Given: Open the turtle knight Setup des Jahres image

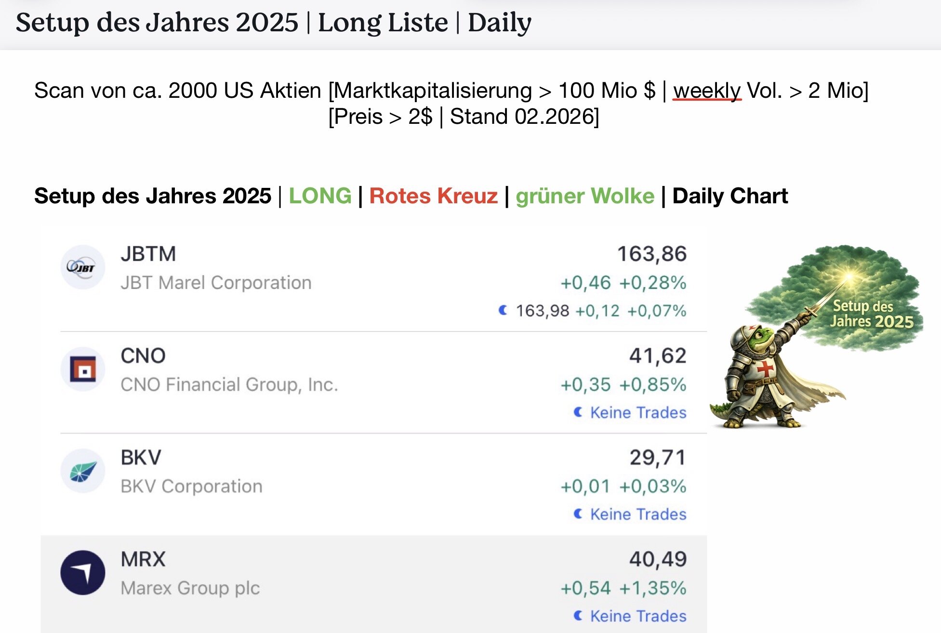Looking at the screenshot, I should pyautogui.click(x=816, y=337).
